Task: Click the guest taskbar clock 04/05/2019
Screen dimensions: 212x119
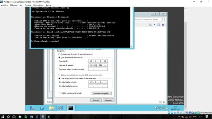Action: pyautogui.click(x=175, y=108)
